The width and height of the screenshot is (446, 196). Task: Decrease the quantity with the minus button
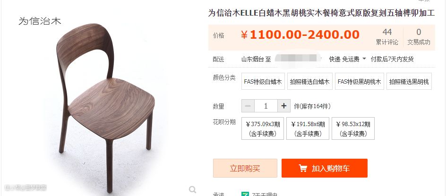tap(248, 106)
